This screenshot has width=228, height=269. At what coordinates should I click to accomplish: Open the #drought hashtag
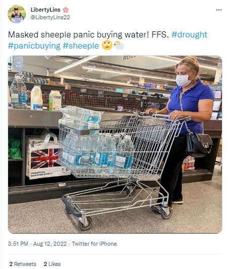[x=189, y=34]
